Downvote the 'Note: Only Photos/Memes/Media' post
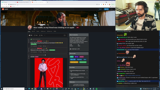 pyautogui.click(x=29, y=42)
